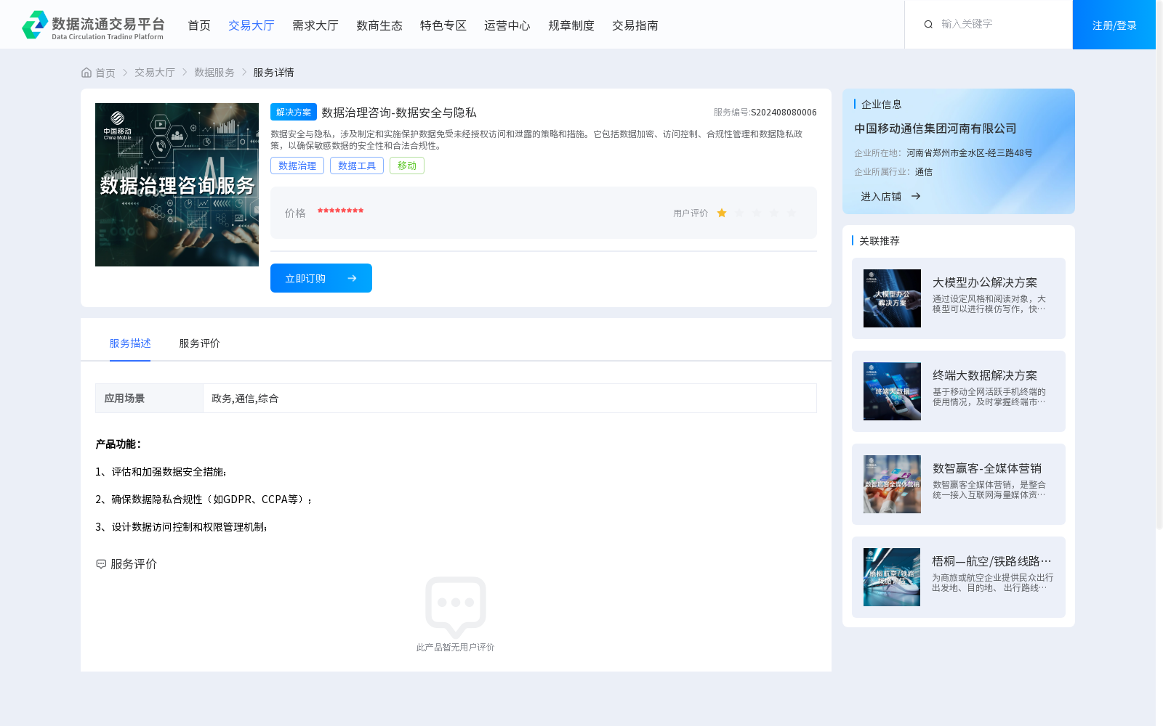Click the fourth user rating star
Viewport: 1163px width, 726px height.
(x=774, y=213)
